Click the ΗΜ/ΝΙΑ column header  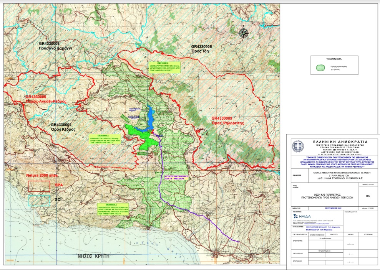pyautogui.click(x=350, y=235)
